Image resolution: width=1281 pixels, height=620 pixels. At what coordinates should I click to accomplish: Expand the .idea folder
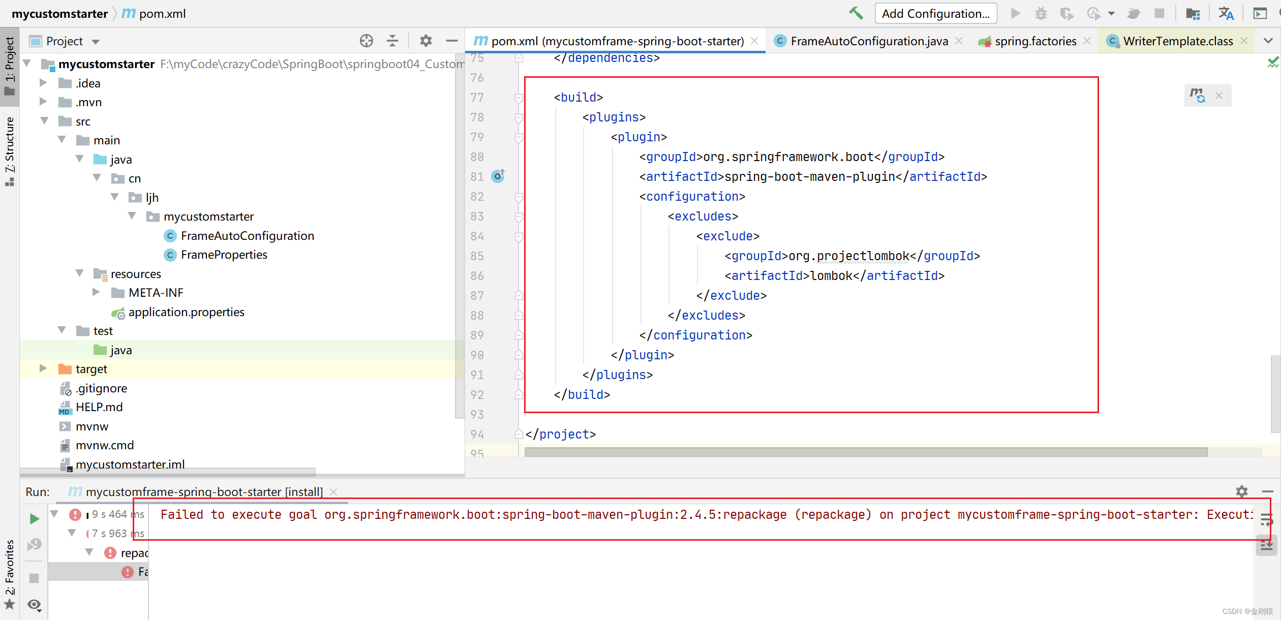click(43, 82)
